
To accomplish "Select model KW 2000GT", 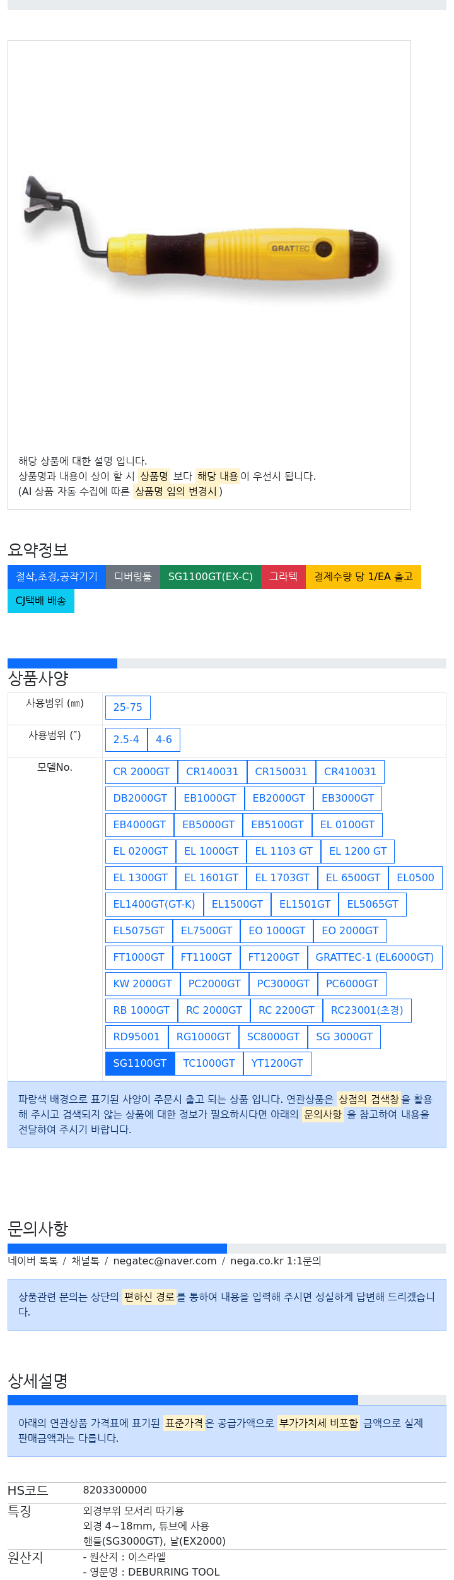I will 143,984.
